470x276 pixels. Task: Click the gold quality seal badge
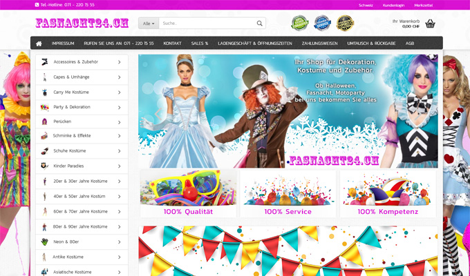[x=345, y=24]
